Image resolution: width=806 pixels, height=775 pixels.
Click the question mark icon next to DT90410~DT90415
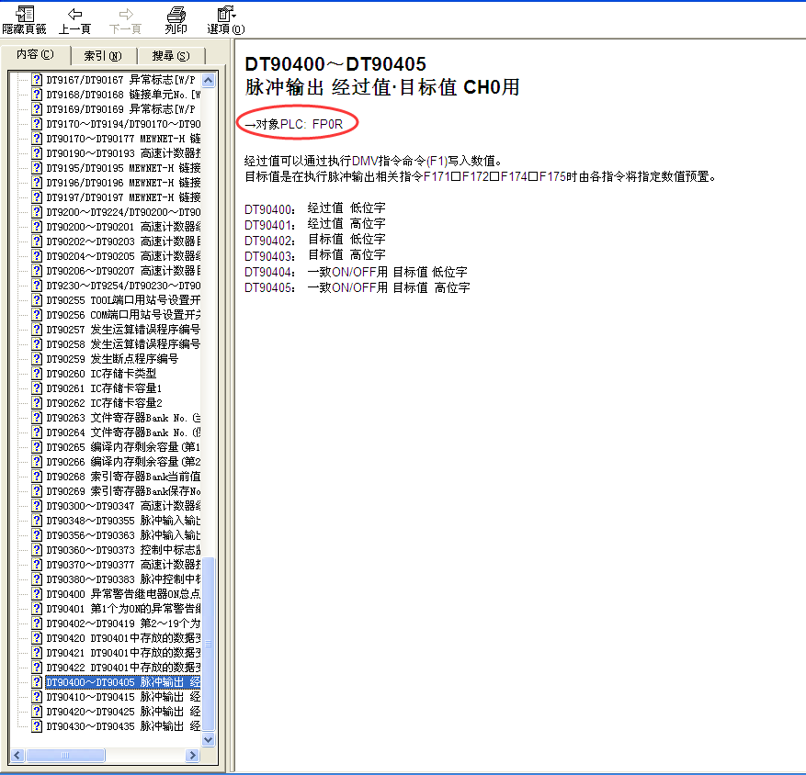[x=37, y=697]
